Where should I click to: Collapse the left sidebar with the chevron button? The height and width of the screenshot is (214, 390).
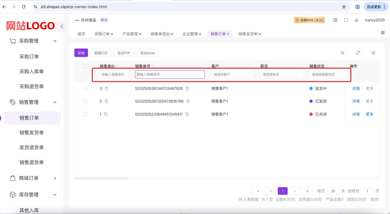tap(62, 26)
